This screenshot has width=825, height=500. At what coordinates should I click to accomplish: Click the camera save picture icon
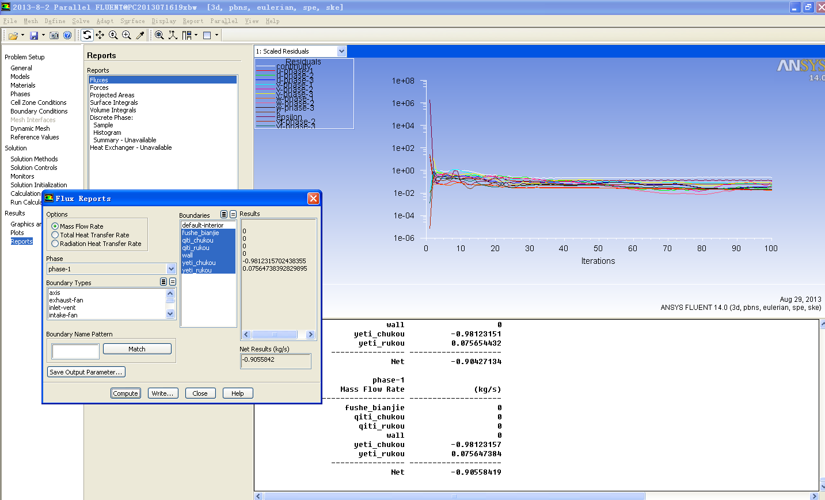click(54, 36)
